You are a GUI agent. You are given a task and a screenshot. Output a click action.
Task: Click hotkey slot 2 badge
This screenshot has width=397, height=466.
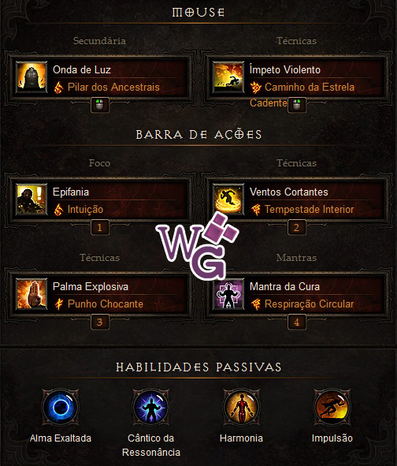click(x=297, y=227)
